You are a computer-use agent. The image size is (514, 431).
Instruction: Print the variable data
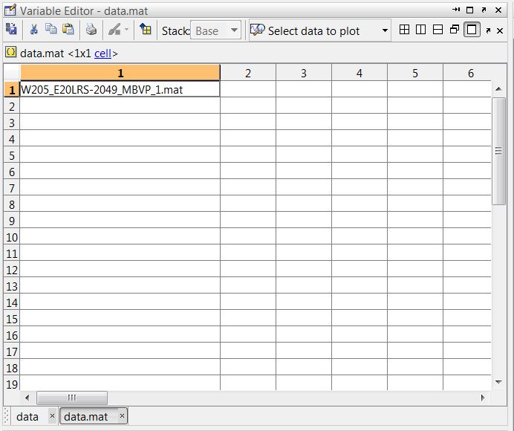91,30
